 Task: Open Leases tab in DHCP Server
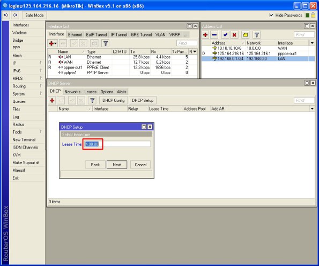pos(90,92)
